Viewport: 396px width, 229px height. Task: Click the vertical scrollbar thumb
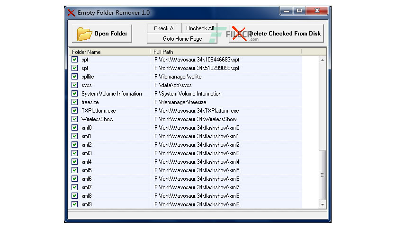coord(323,175)
